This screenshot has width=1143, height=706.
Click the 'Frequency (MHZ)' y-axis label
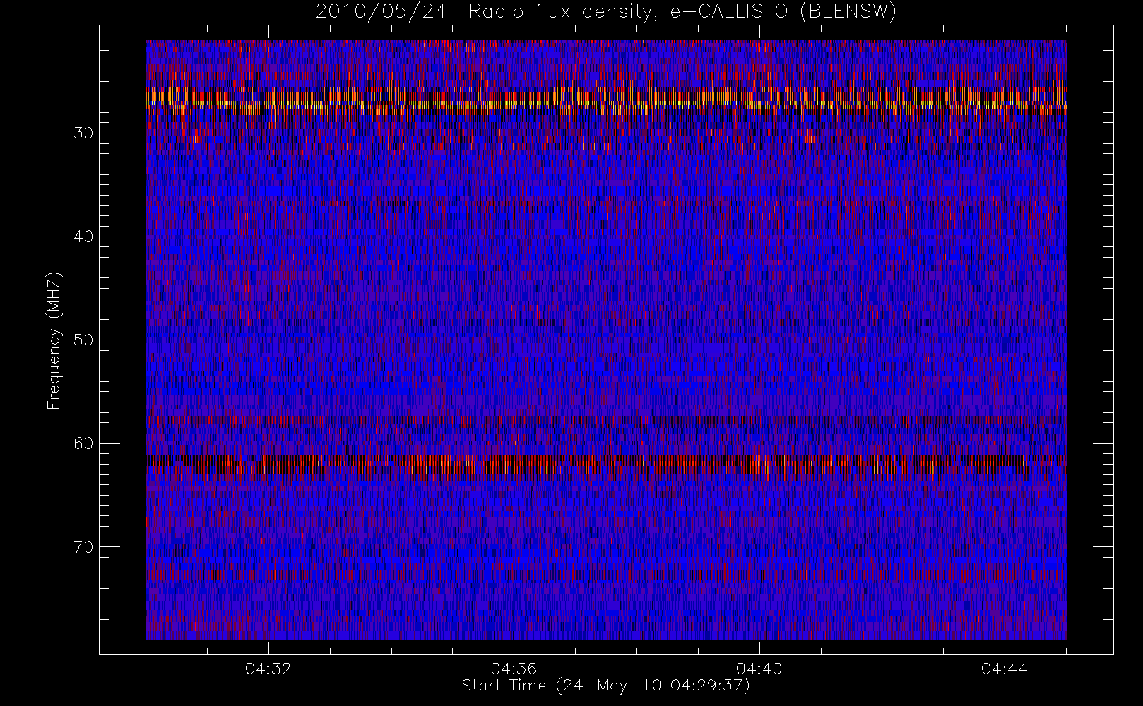[54, 340]
